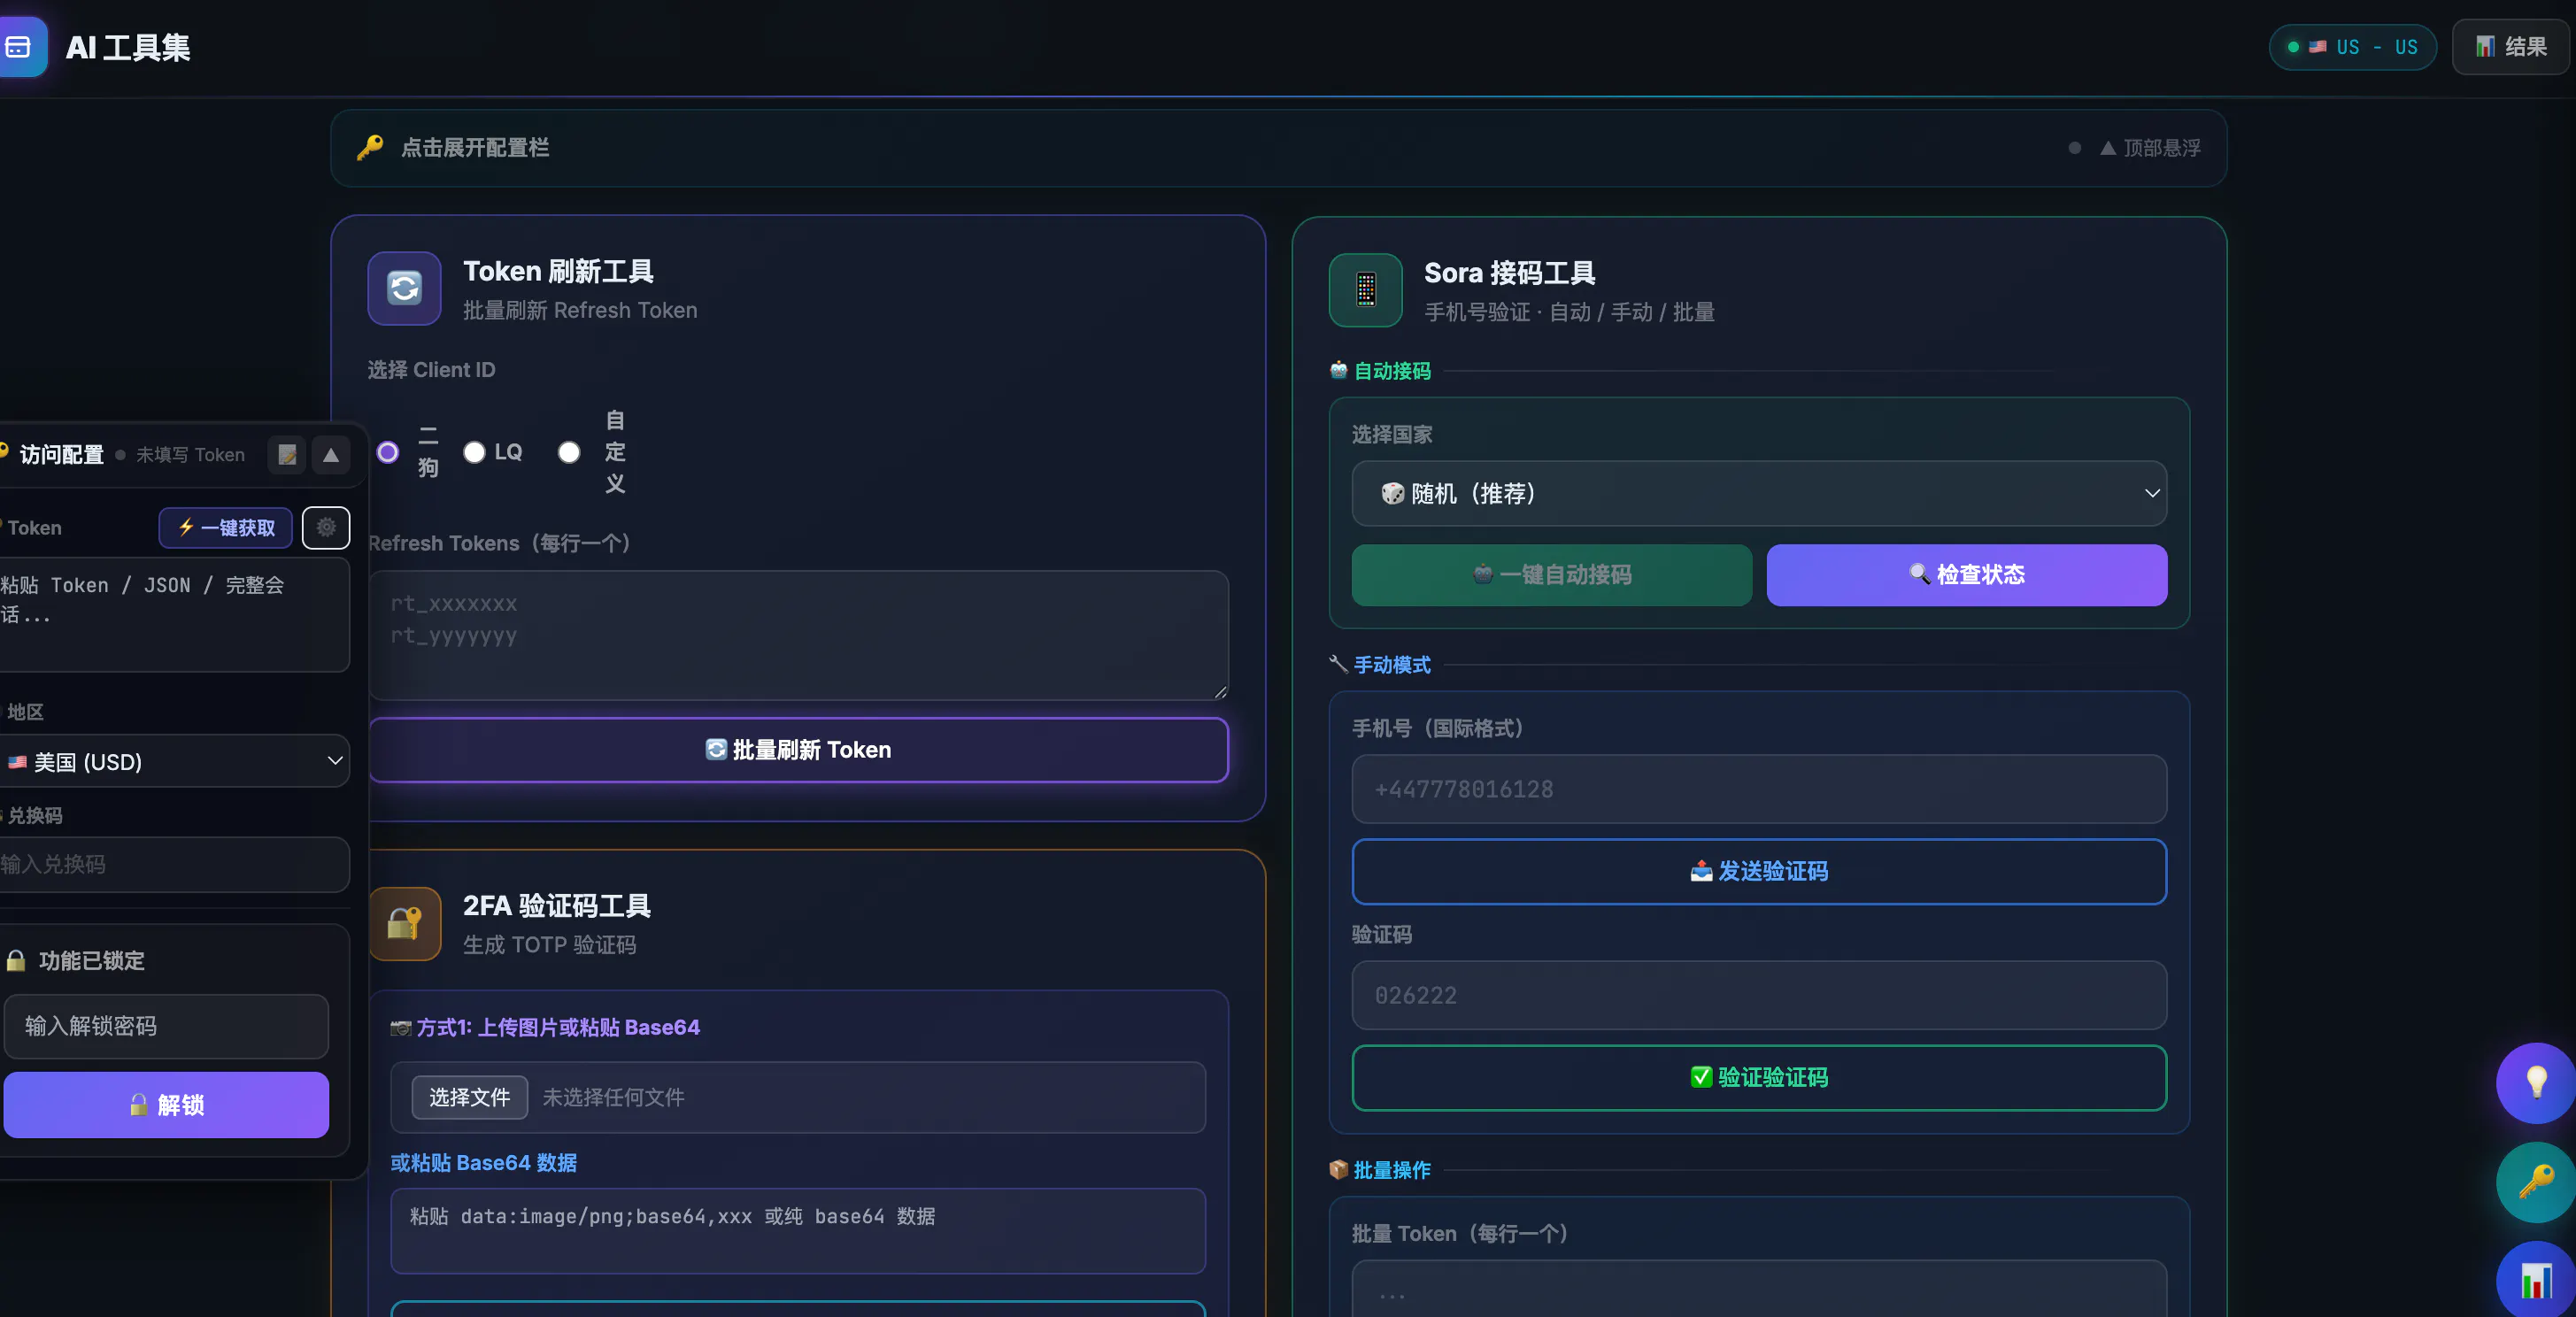Select the LQ Client ID radio button
This screenshot has height=1317, width=2576.
474,452
